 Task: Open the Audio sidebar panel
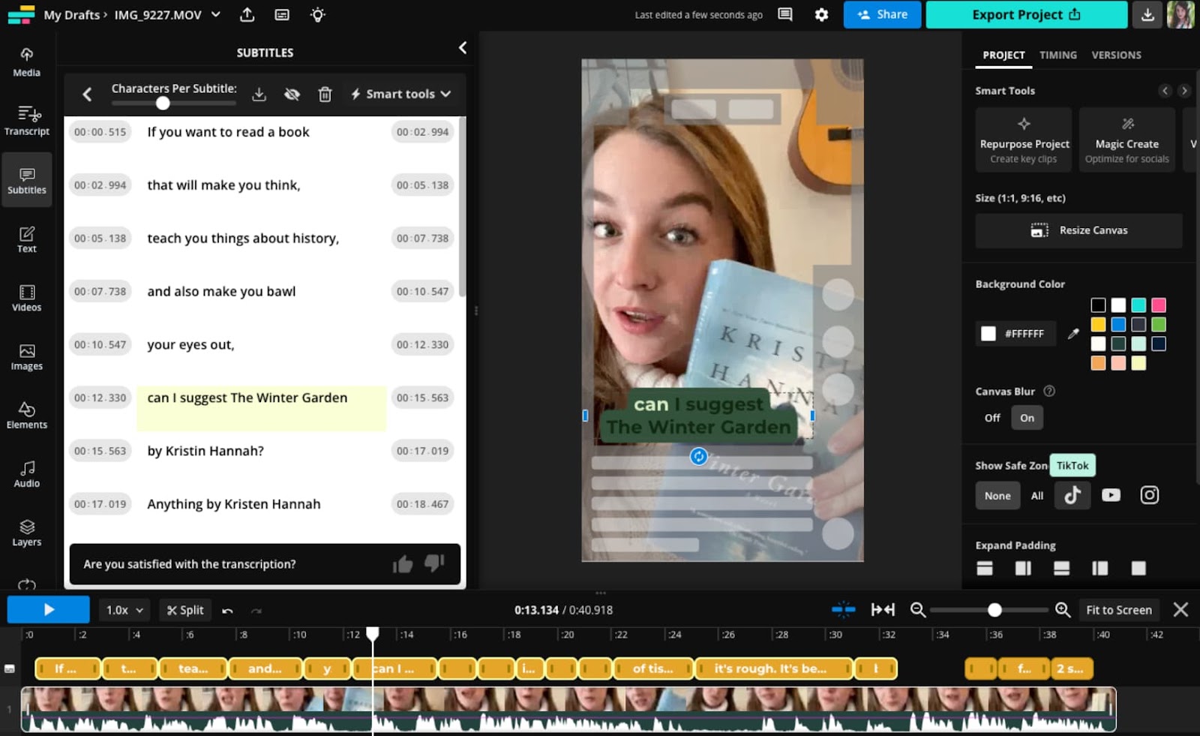pos(26,474)
